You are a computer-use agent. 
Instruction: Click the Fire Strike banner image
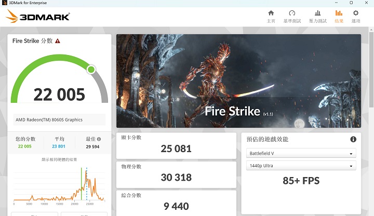coord(238,81)
